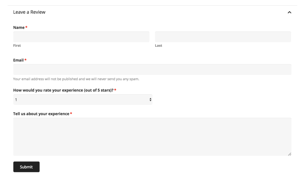Click the red asterisk after 5 stars question
The image size is (304, 179).
[115, 90]
